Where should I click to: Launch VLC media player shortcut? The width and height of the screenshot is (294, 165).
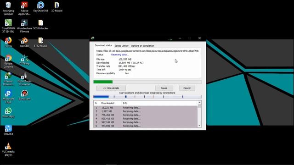coord(8,149)
